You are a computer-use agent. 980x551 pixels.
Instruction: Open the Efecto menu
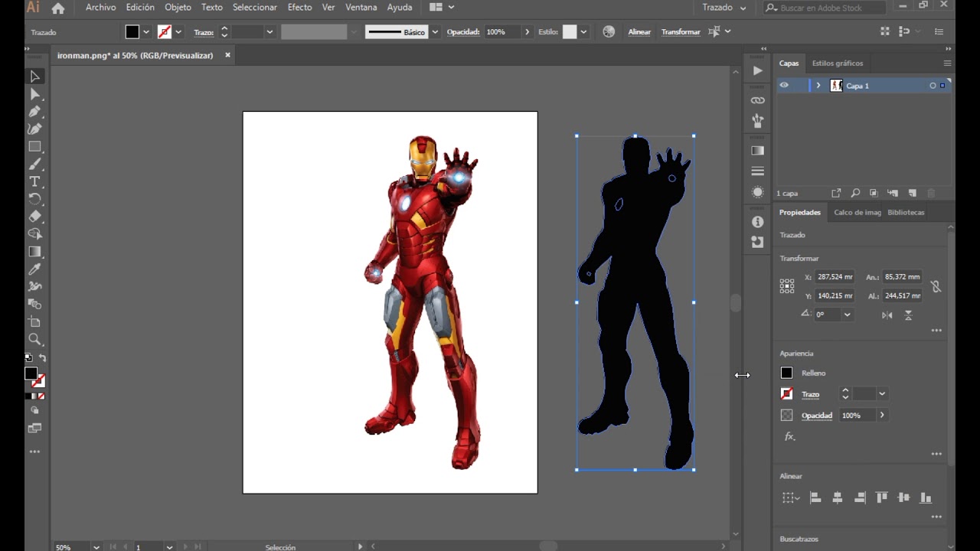(299, 8)
